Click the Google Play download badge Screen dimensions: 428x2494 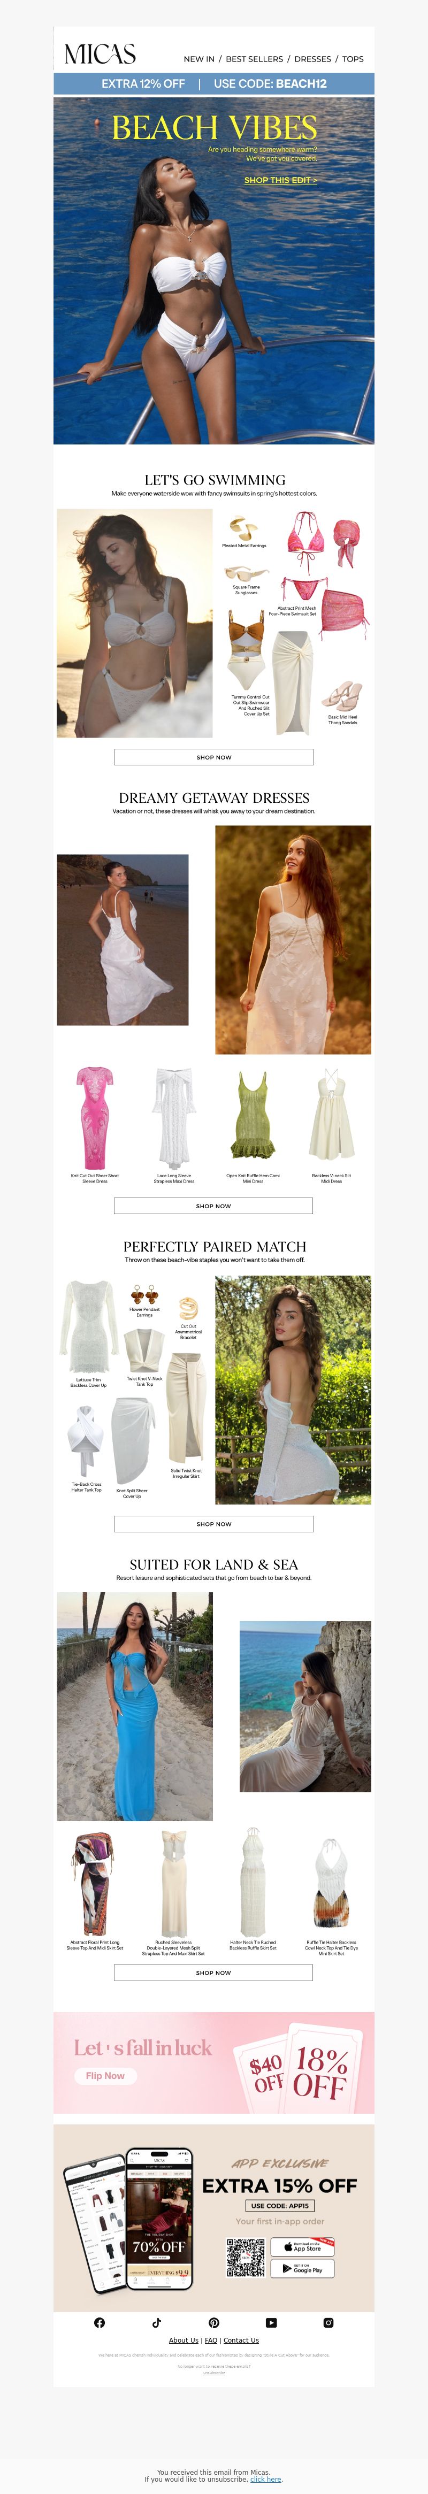click(302, 2268)
